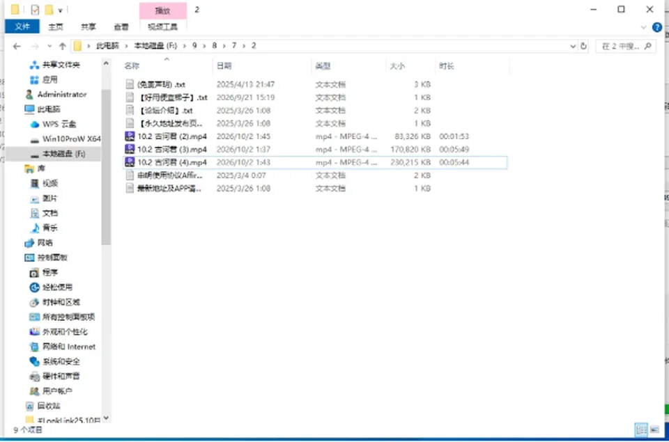The width and height of the screenshot is (669, 442).
Task: Switch to the 主页 ribbon tab
Action: tap(56, 27)
